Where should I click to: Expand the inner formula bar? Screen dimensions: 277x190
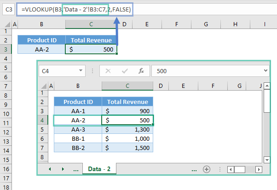coord(265,71)
